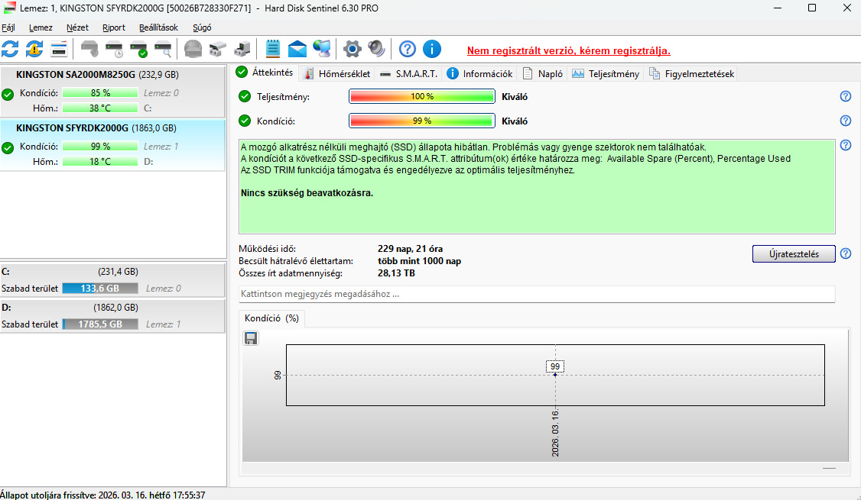Click the gray disk dome toolbar icon

coord(193,49)
